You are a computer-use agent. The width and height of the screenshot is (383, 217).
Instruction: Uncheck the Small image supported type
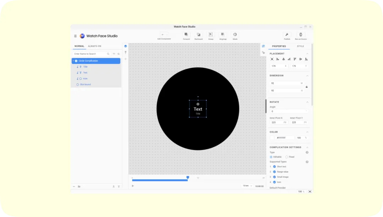(274, 177)
